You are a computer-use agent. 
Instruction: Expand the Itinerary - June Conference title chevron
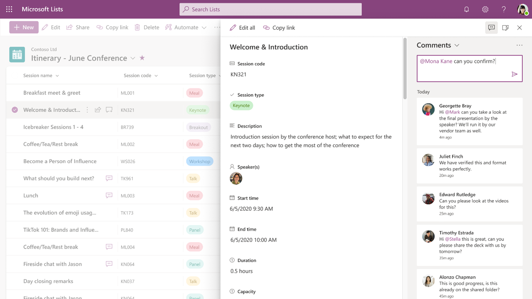click(133, 58)
